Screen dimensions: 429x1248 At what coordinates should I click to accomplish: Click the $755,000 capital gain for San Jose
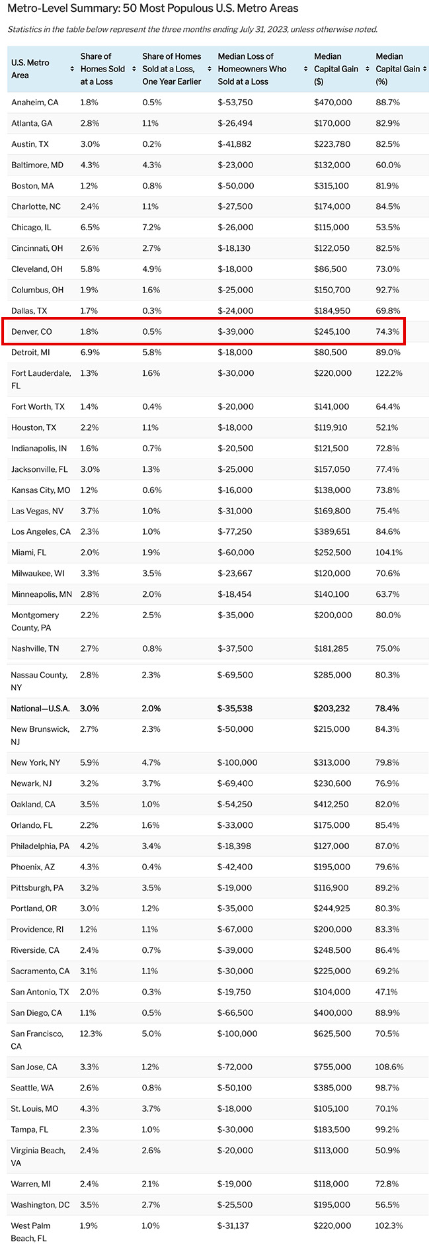pos(332,1067)
